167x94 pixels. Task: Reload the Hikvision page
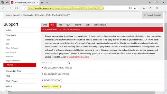[x=16, y=8]
